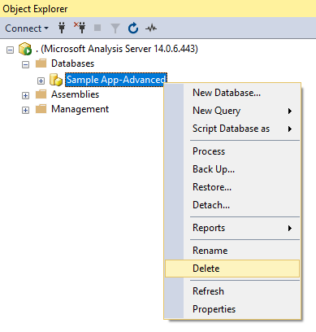Screen dimensions: 316x332
Task: Click the Refresh circular arrow icon
Action: (133, 28)
